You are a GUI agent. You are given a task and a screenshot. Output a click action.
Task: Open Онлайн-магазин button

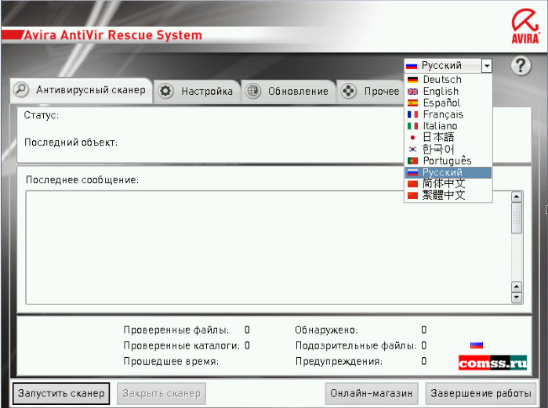coord(372,393)
